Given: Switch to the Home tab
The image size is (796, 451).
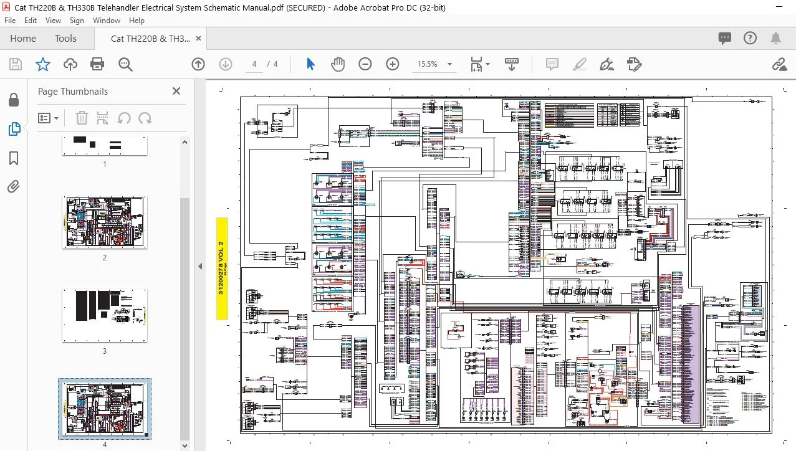Looking at the screenshot, I should pyautogui.click(x=23, y=39).
